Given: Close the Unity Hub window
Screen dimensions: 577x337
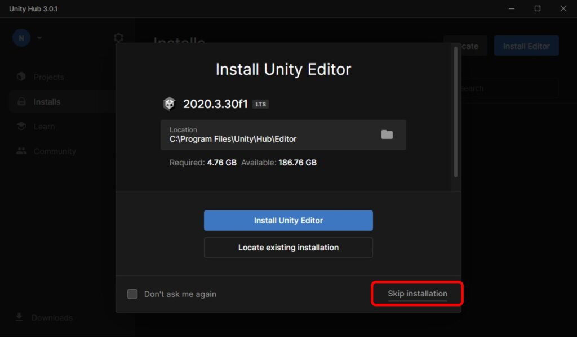Looking at the screenshot, I should click(x=563, y=8).
